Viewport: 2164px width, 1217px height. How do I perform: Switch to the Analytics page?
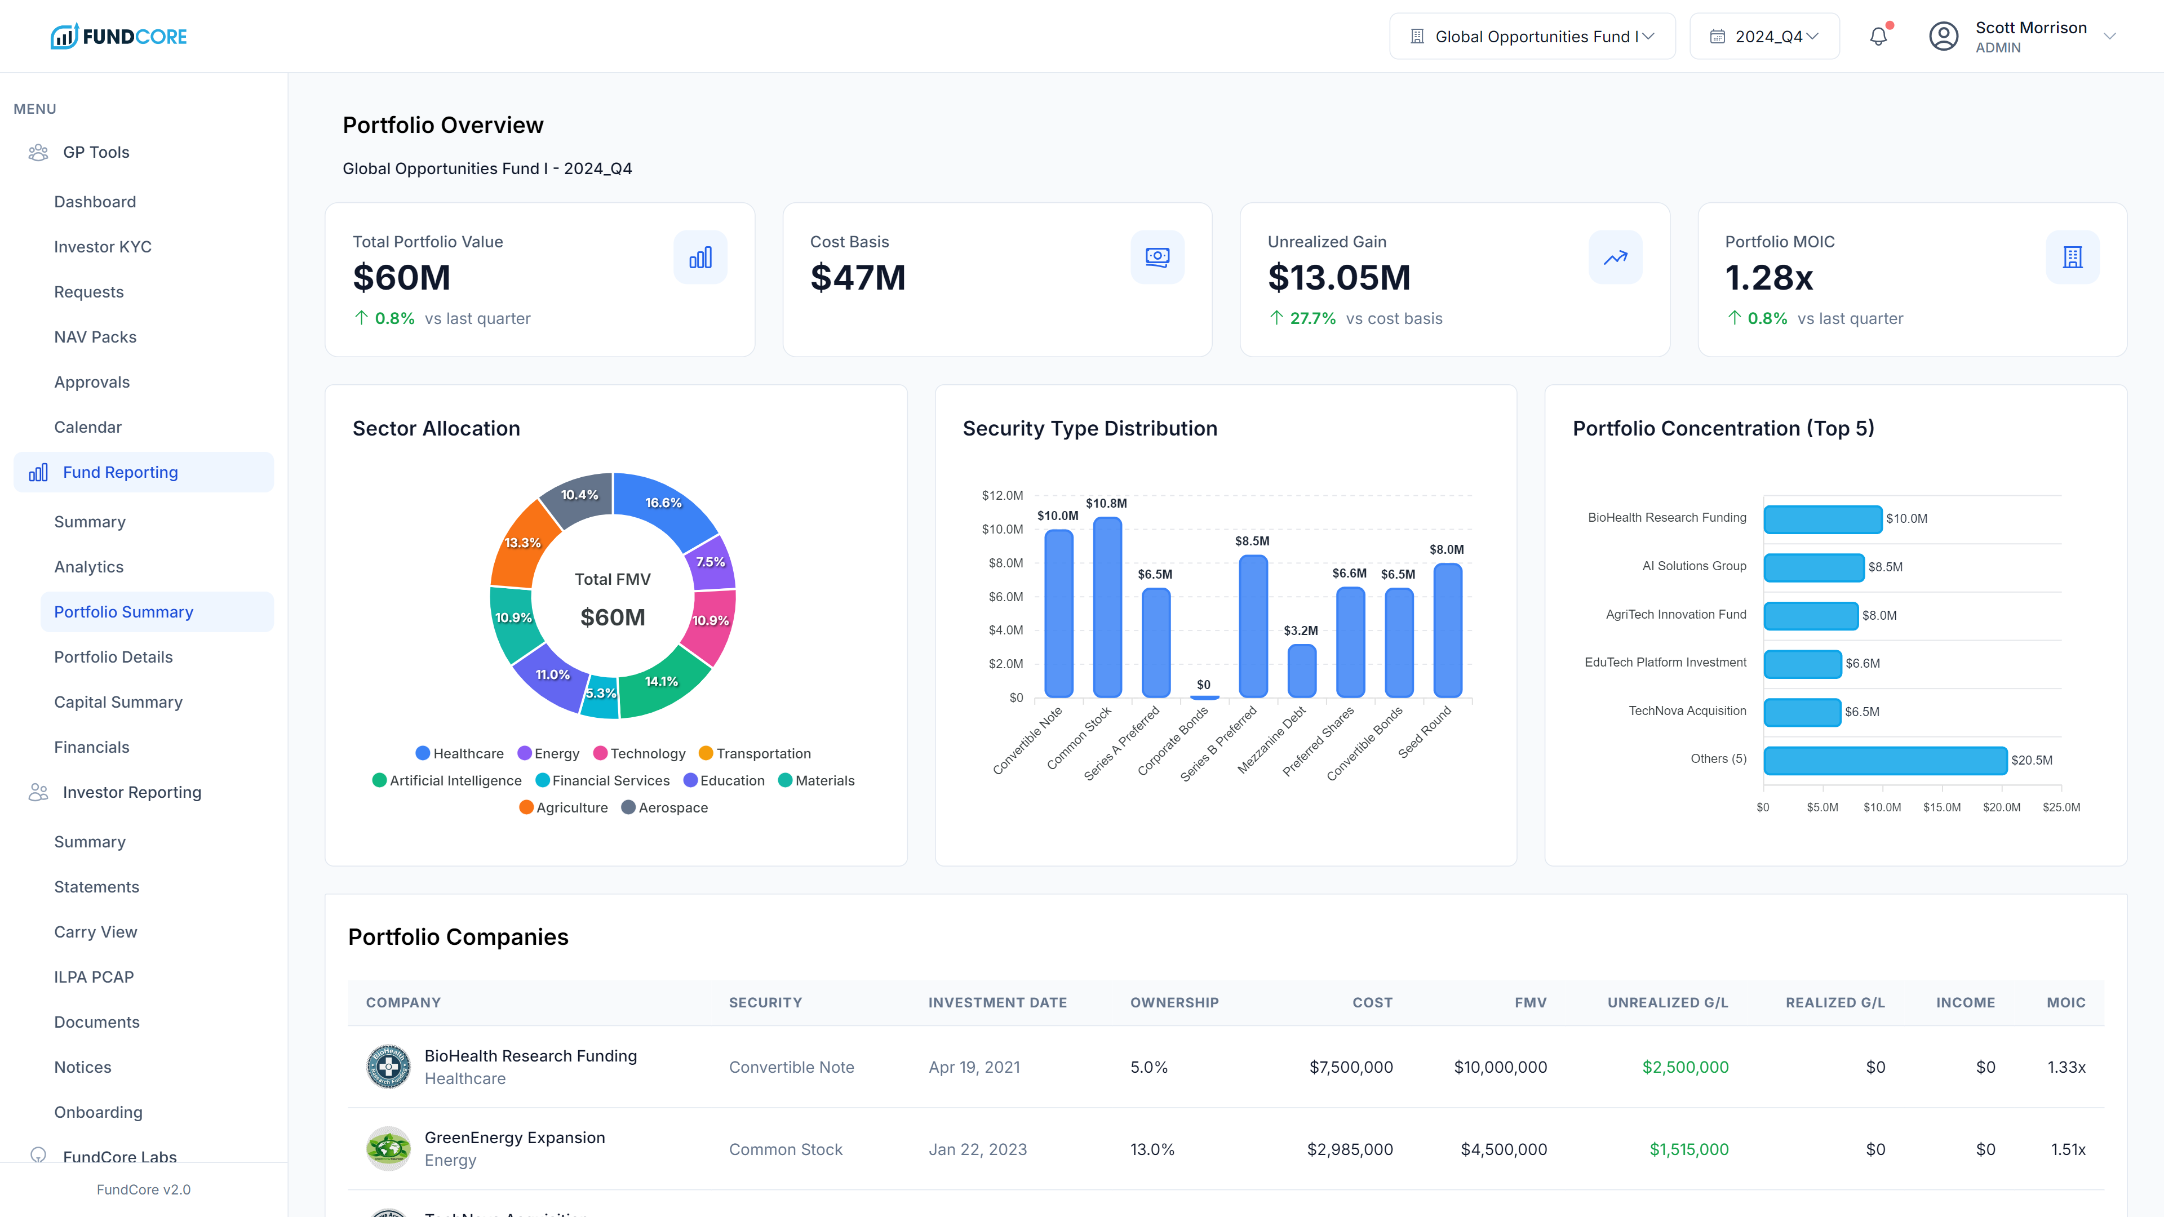[88, 567]
